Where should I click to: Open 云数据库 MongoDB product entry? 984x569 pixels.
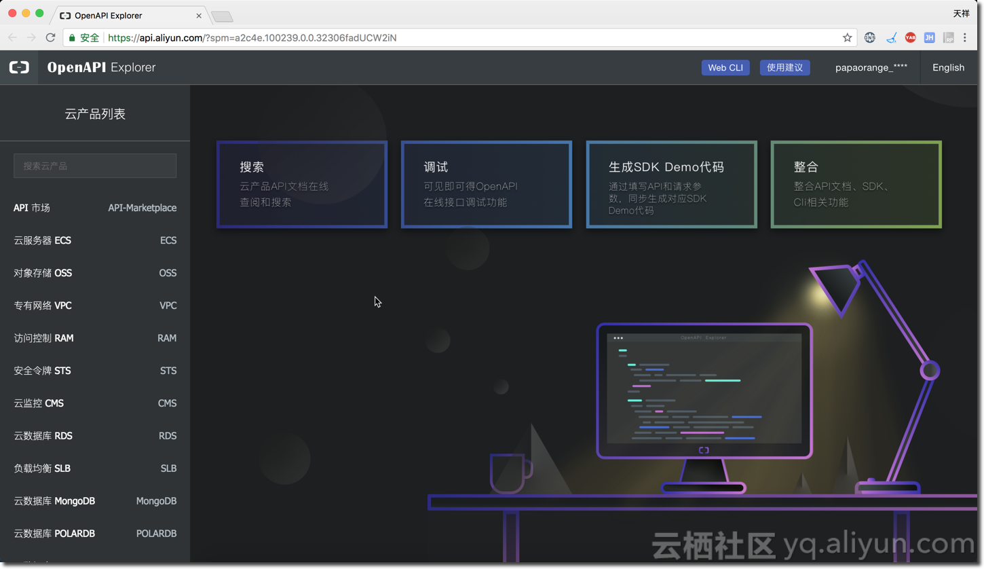95,501
